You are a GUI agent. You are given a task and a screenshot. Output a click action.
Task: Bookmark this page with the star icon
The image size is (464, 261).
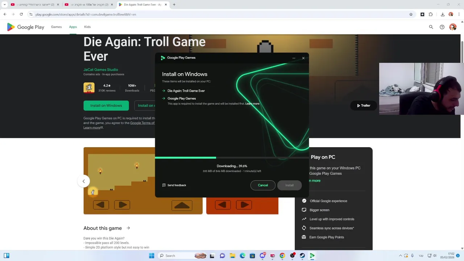411,14
